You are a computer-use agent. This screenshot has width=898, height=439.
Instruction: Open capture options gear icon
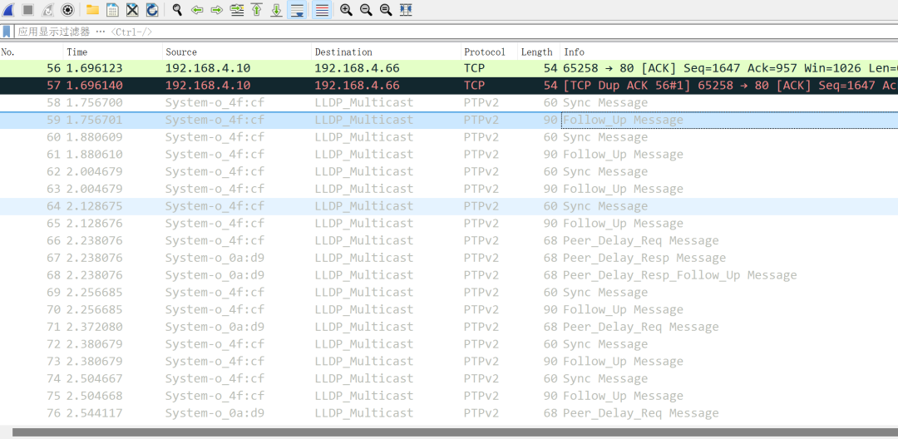coord(68,10)
